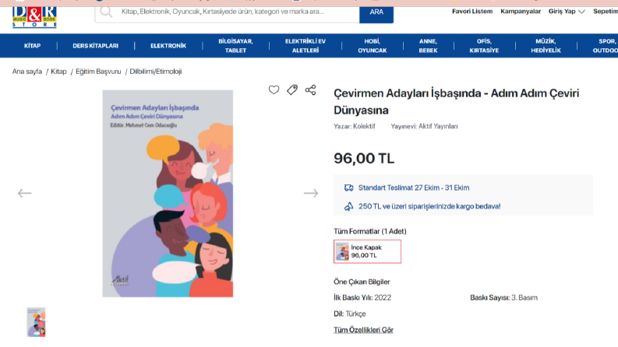618x347 pixels.
Task: Show next image with right arrow
Action: pyautogui.click(x=311, y=193)
